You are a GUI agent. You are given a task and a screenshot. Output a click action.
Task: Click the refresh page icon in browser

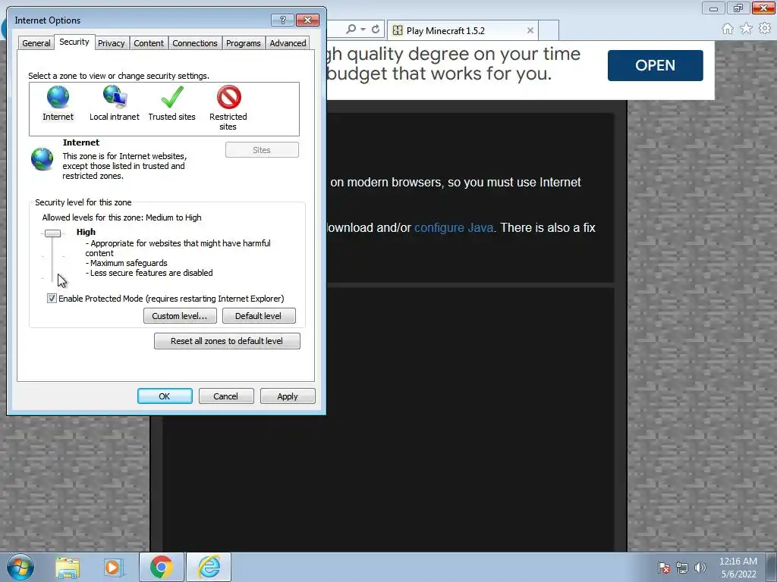[376, 30]
